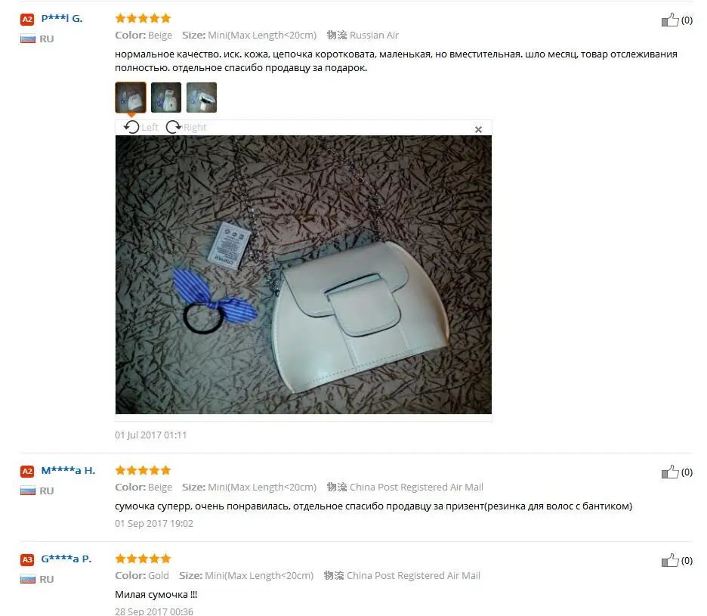The image size is (707, 616).
Task: Rotate the photo left
Action: pos(140,127)
